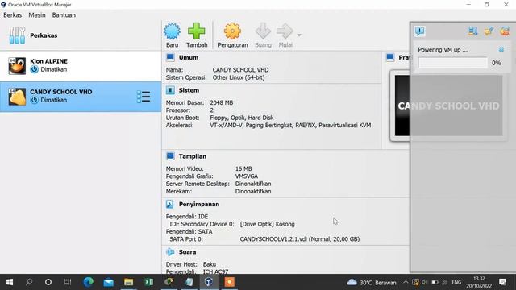
Task: Click the Powering VM up progress bar
Action: [452, 63]
